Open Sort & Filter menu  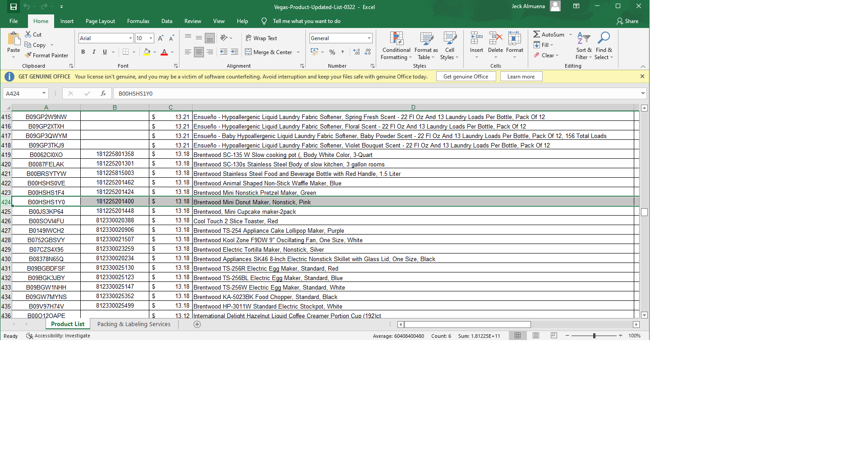pyautogui.click(x=584, y=46)
